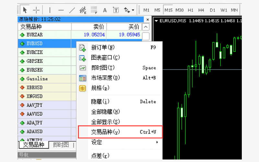
Task: Click the scroll-up arrow of symbol list
Action: 146,27
